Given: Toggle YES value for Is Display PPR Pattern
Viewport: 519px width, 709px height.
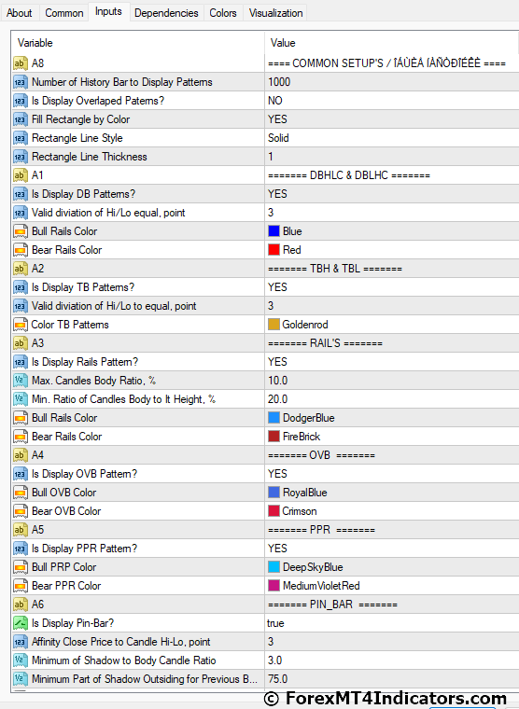Looking at the screenshot, I should coord(392,549).
